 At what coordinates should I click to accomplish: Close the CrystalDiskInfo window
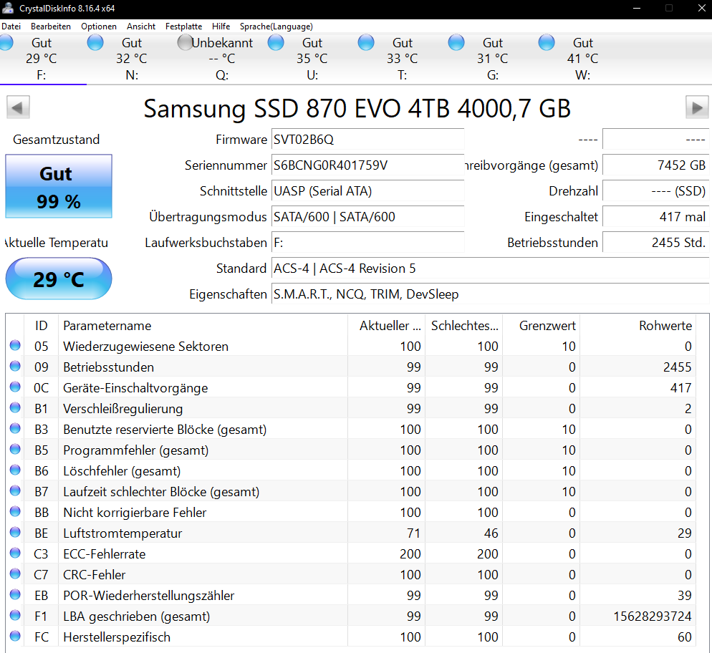pyautogui.click(x=701, y=8)
